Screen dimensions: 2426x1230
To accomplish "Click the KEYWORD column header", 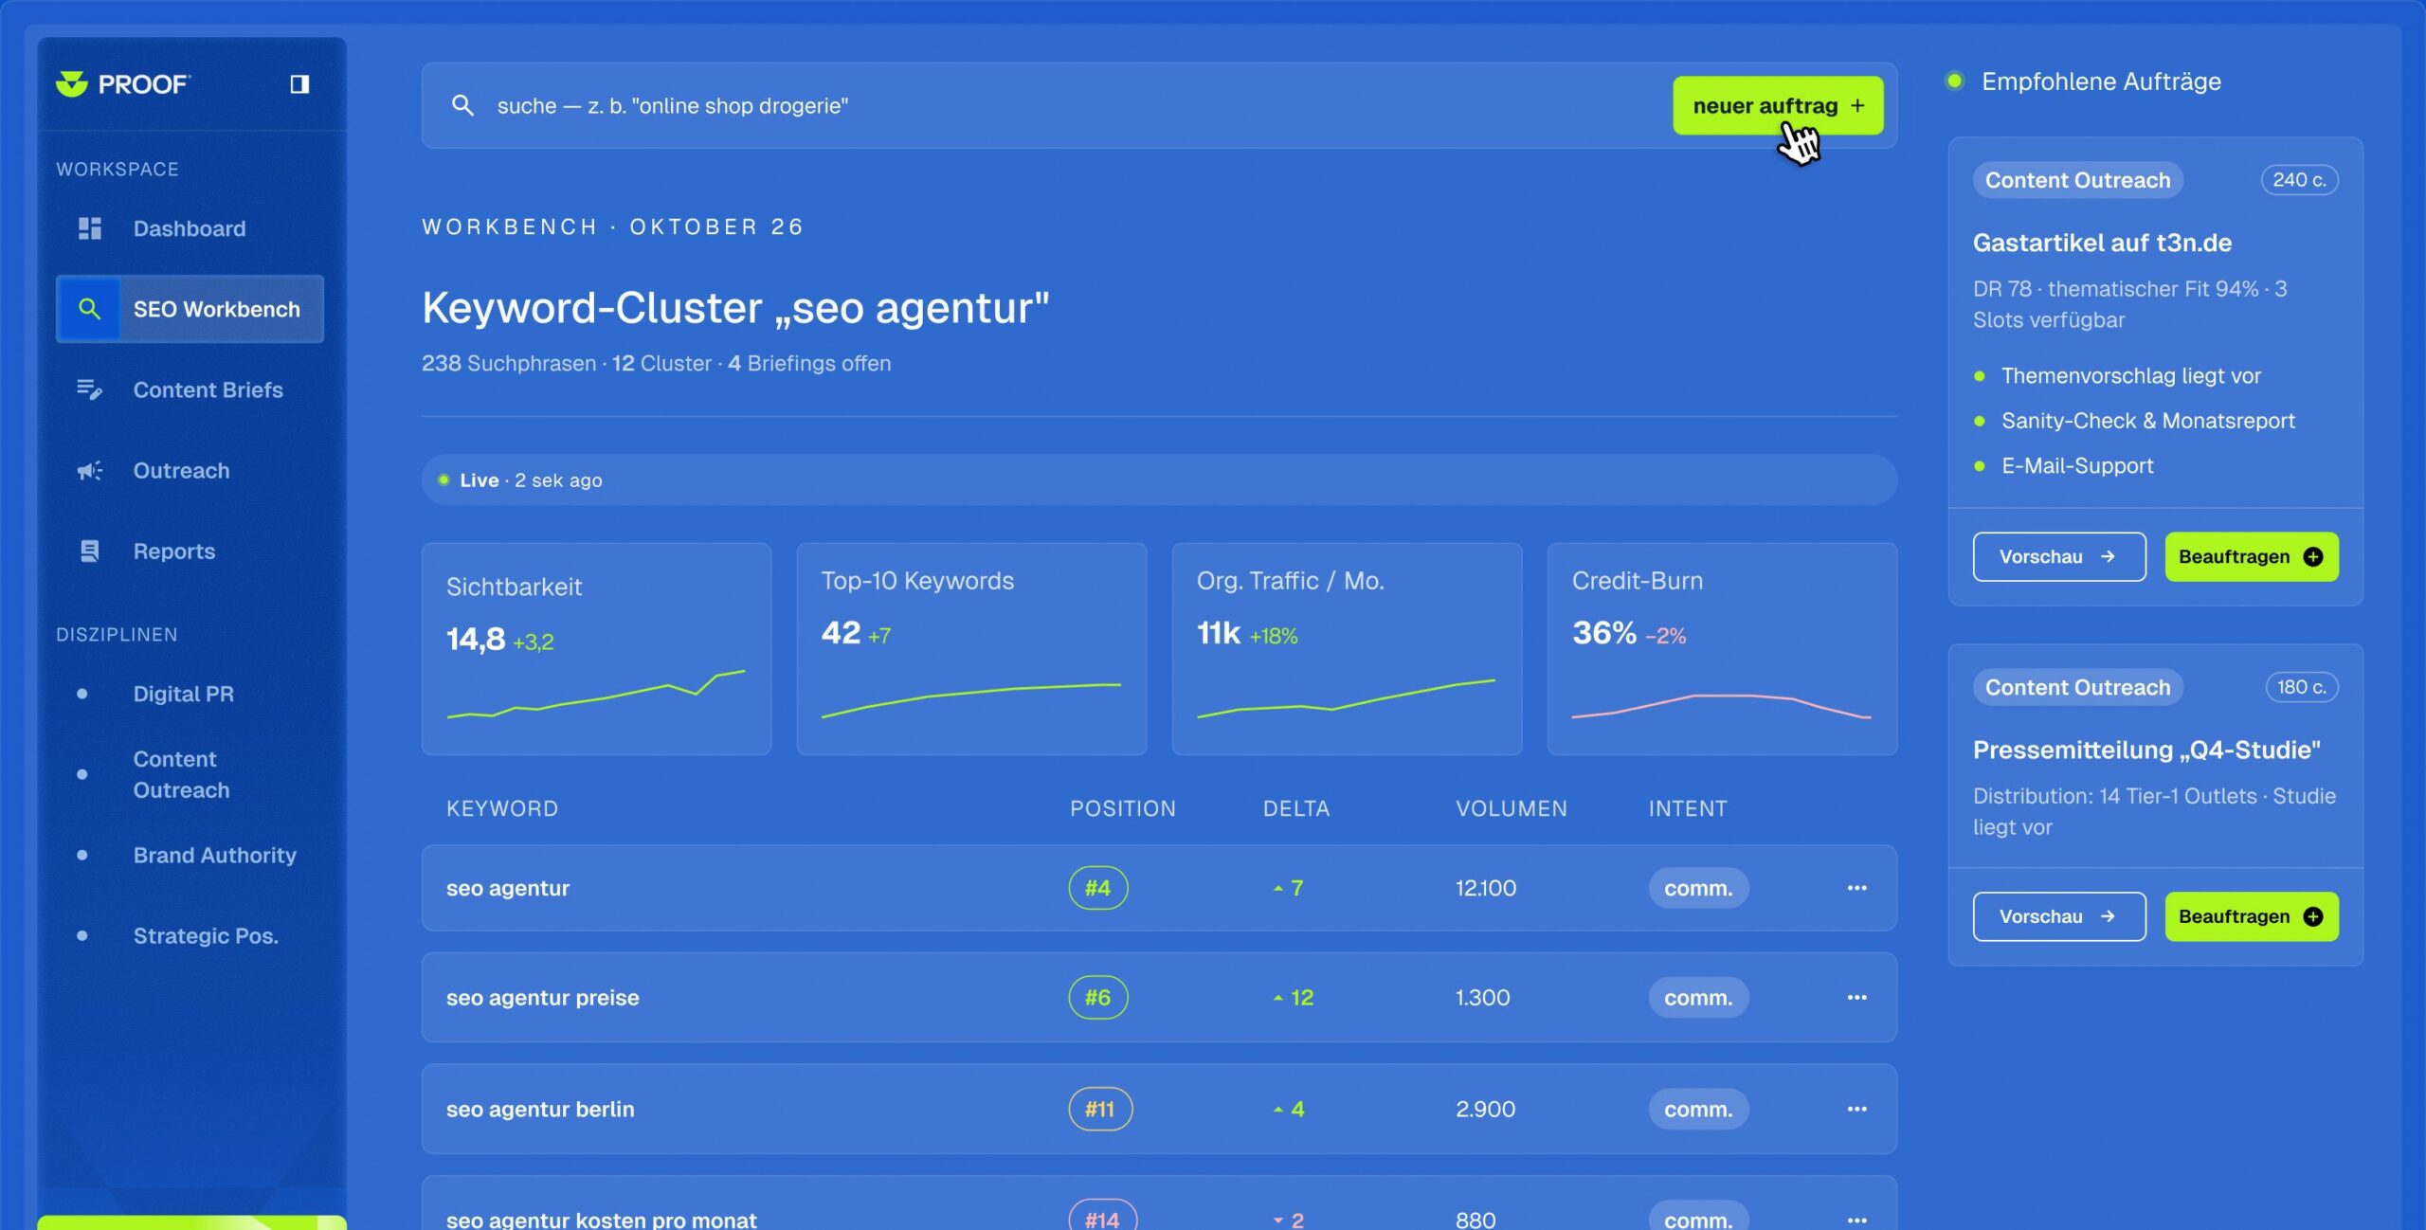I will 502,808.
